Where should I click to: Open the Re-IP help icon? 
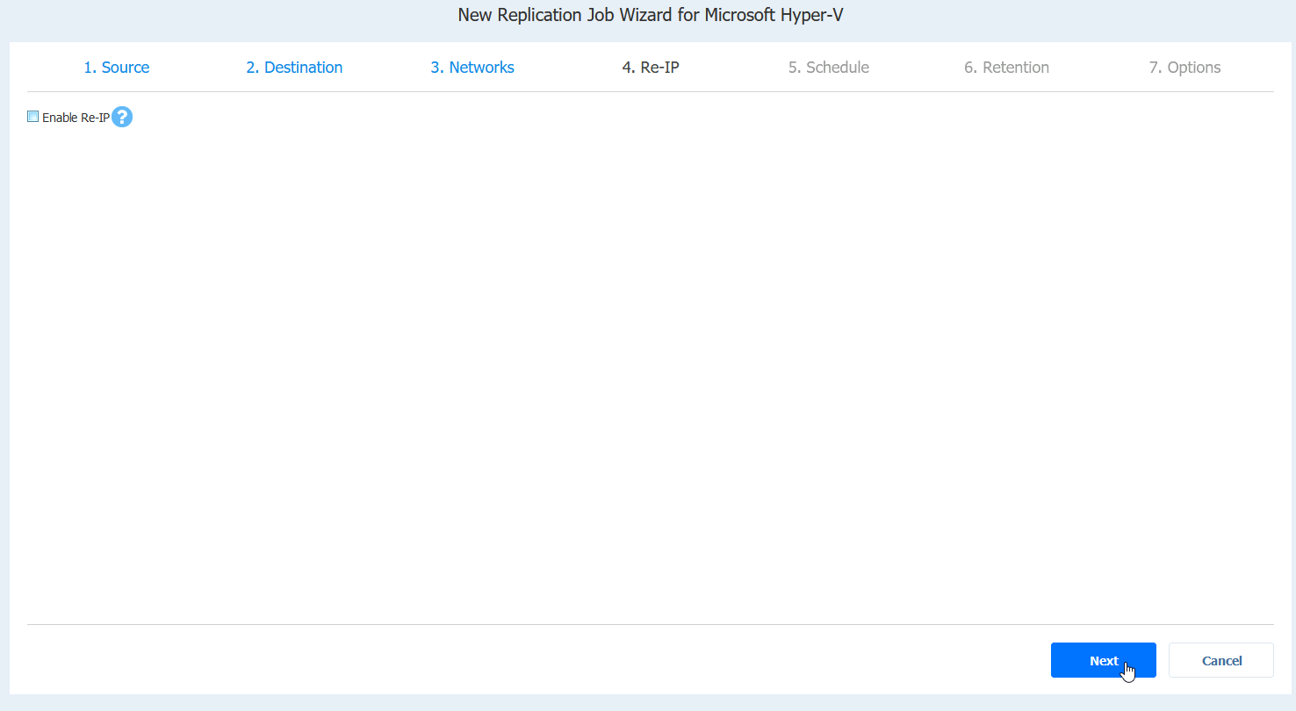[122, 117]
